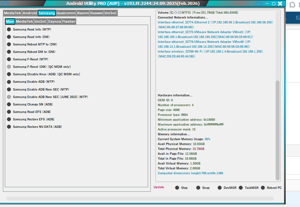Open the top-level UniSoC tab
Image resolution: width=300 pixels, height=207 pixels.
tap(111, 13)
